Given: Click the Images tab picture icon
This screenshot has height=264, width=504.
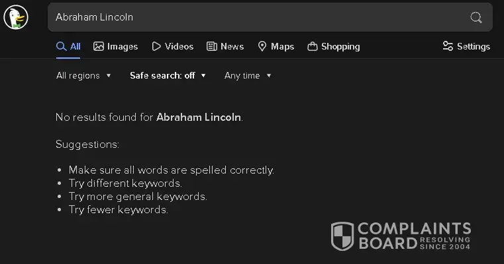Looking at the screenshot, I should coord(99,46).
